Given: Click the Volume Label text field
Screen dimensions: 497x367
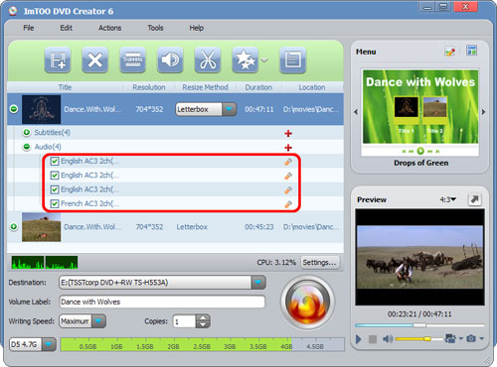Looking at the screenshot, I should [x=162, y=302].
